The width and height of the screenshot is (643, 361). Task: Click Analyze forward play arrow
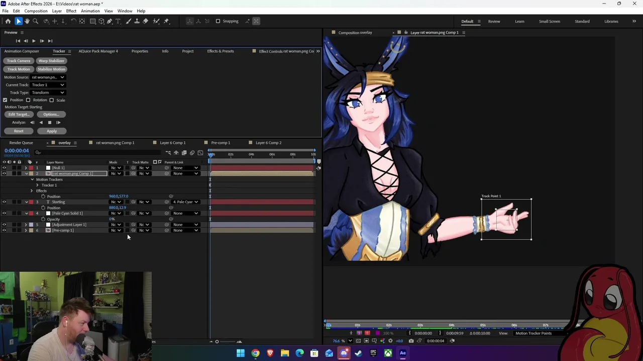coord(58,122)
